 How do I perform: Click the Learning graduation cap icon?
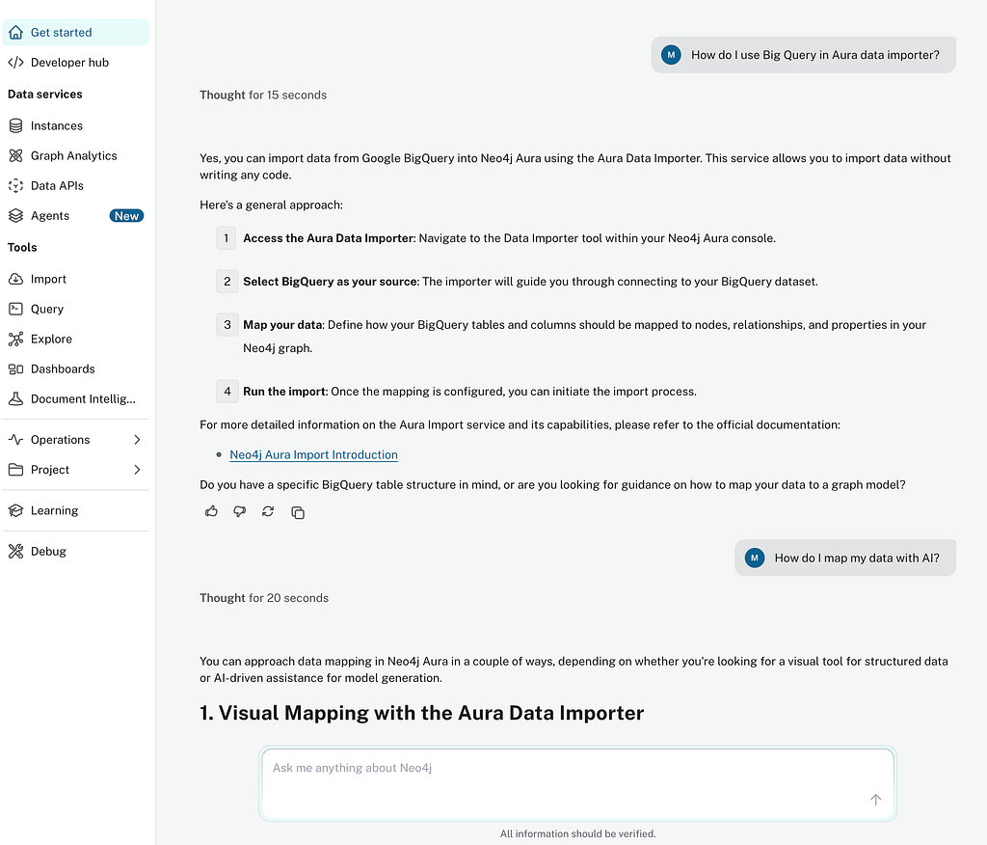(x=15, y=510)
